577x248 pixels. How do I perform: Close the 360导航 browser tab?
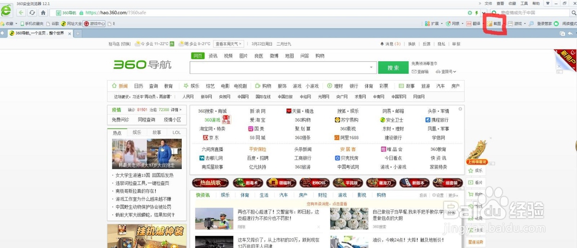click(70, 33)
